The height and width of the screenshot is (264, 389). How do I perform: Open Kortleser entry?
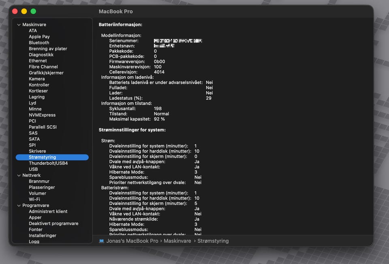click(38, 91)
